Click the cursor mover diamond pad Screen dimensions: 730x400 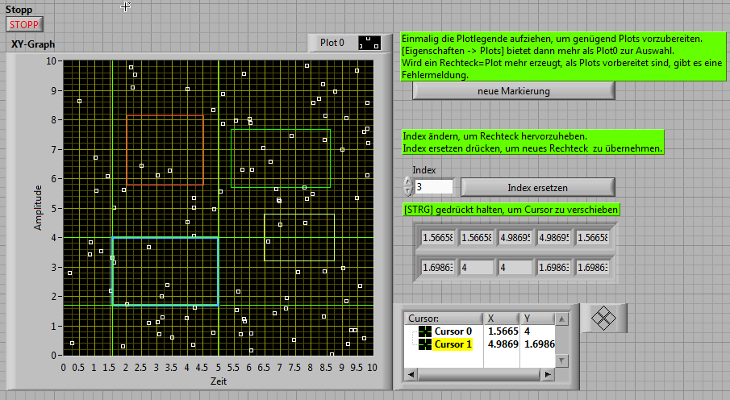click(x=603, y=319)
